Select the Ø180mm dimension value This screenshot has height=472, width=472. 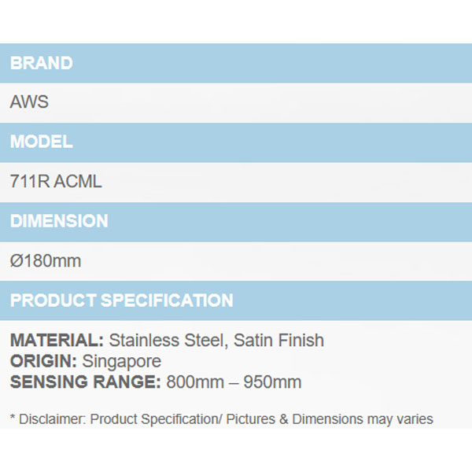pyautogui.click(x=46, y=260)
